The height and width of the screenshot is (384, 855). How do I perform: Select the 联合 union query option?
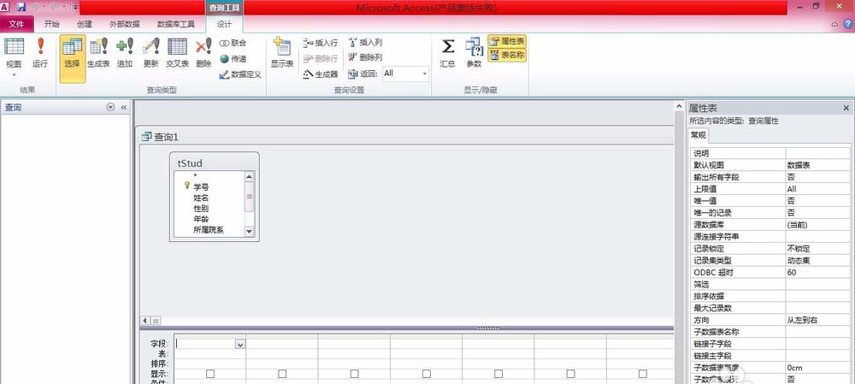pyautogui.click(x=233, y=43)
